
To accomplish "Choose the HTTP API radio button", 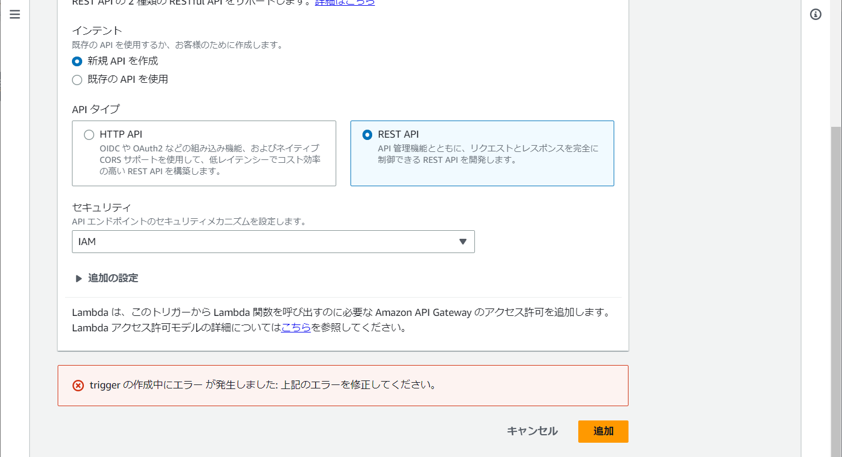I will click(89, 135).
